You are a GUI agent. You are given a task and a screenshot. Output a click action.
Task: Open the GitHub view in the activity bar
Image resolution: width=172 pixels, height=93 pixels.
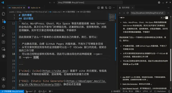tap(3, 56)
